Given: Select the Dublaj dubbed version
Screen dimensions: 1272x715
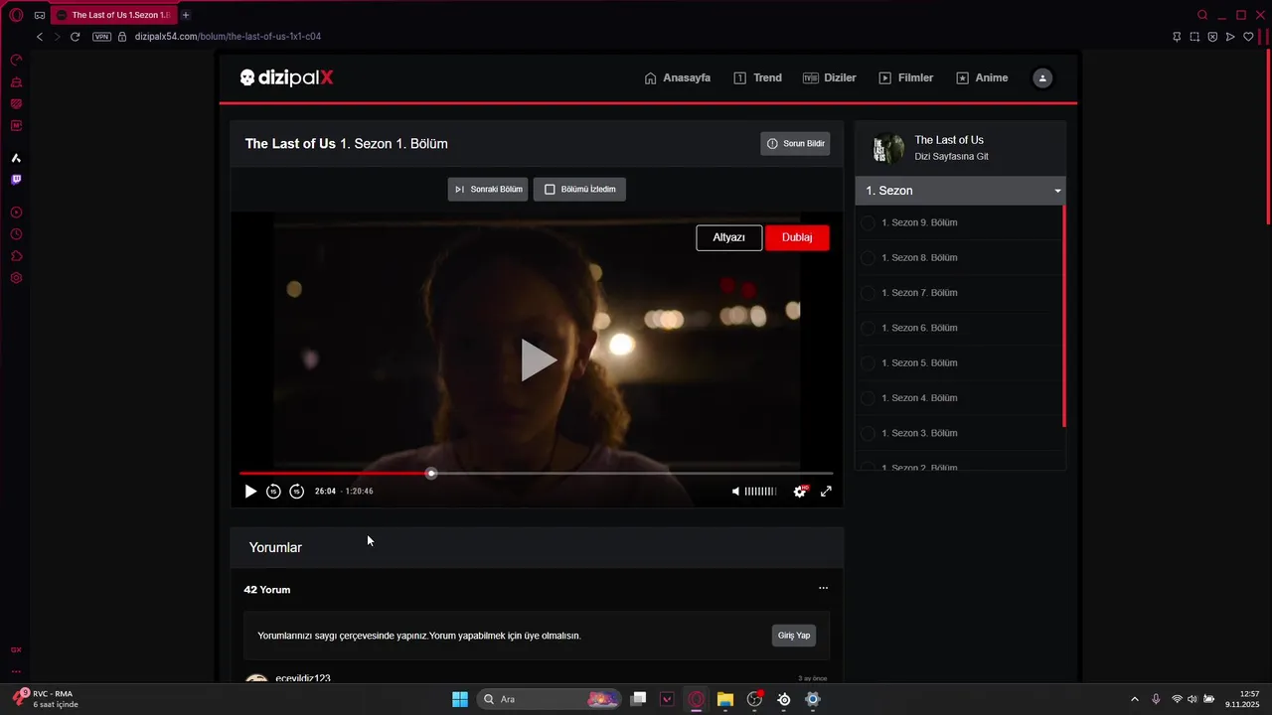Looking at the screenshot, I should (x=797, y=237).
